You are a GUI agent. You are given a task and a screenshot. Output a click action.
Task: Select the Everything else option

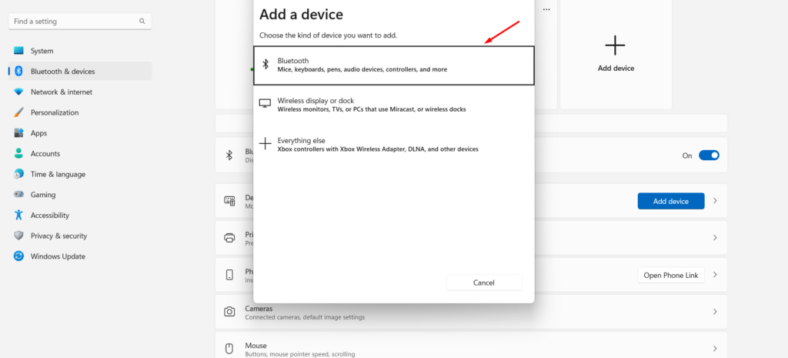pyautogui.click(x=393, y=144)
